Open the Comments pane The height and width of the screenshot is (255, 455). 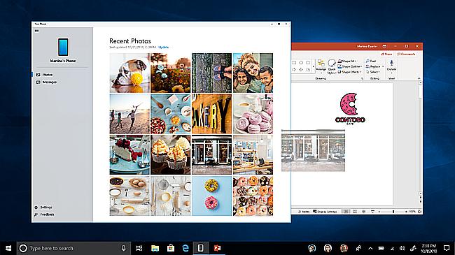coord(406,54)
